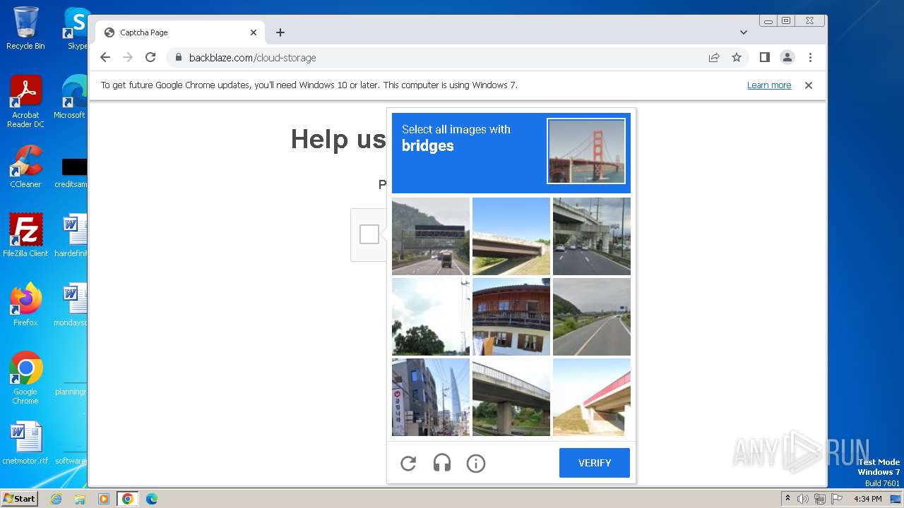
Task: Open the Windows Start menu
Action: (x=20, y=498)
